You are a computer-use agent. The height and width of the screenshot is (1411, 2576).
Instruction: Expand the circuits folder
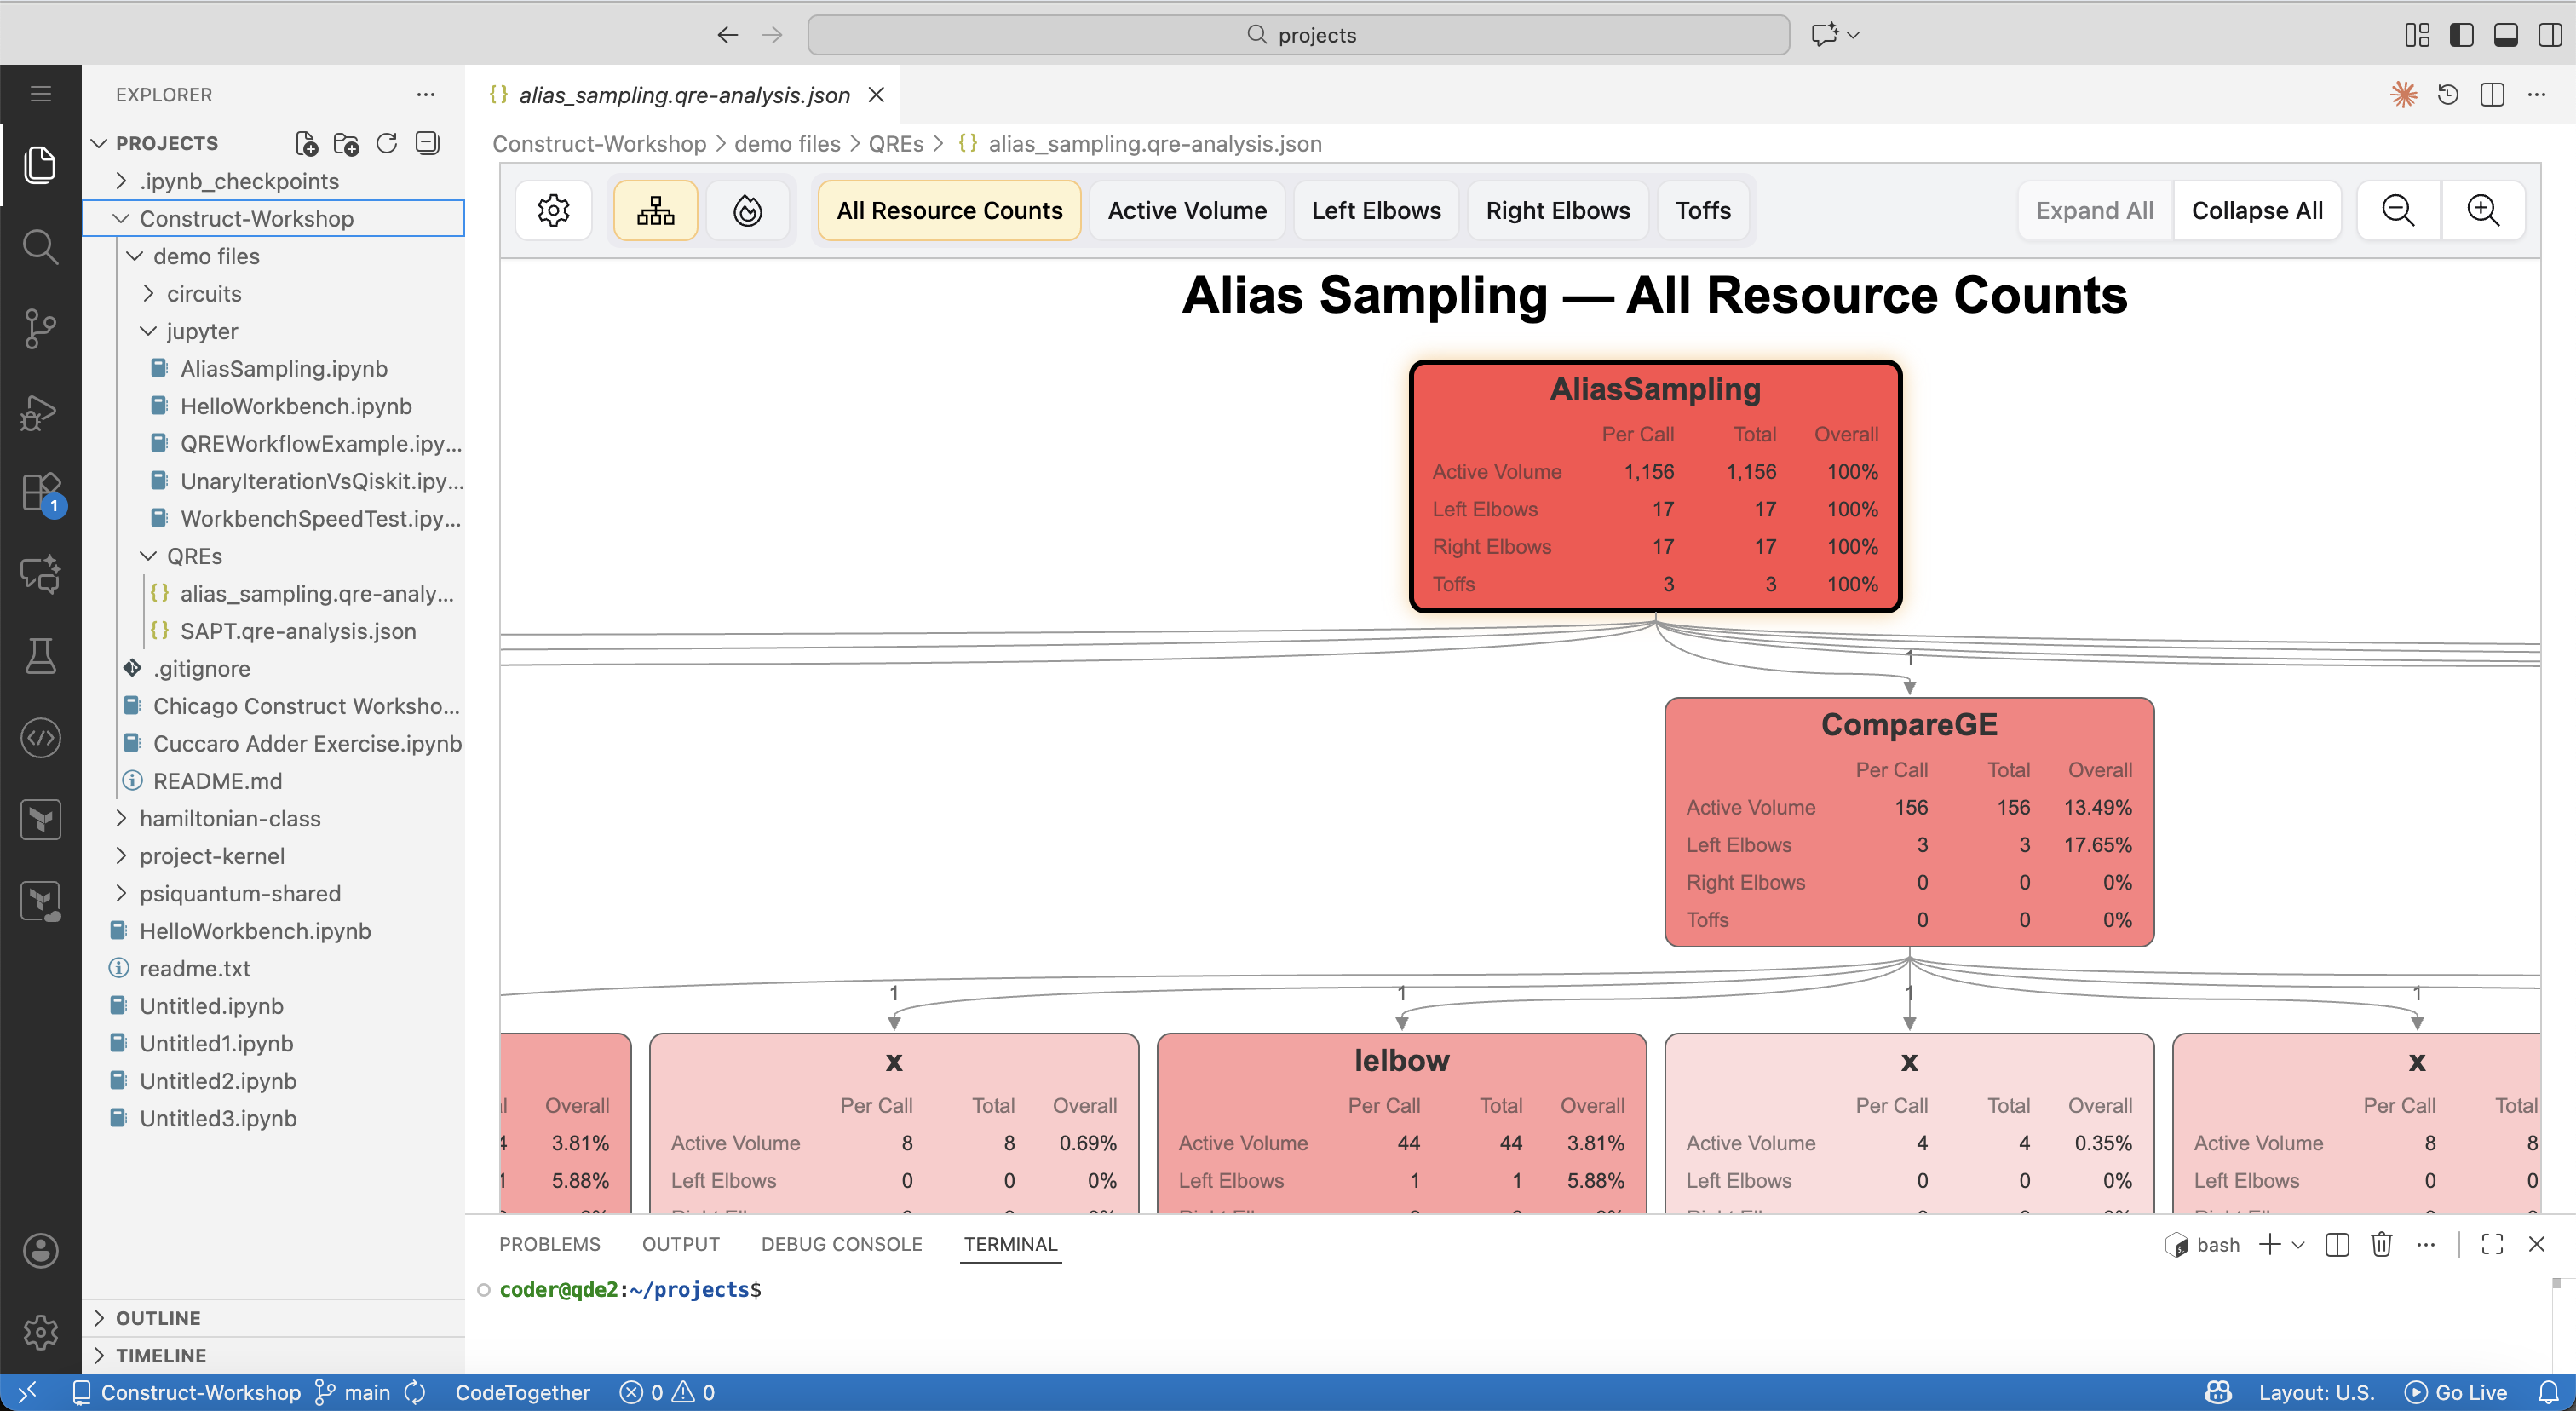pos(273,294)
